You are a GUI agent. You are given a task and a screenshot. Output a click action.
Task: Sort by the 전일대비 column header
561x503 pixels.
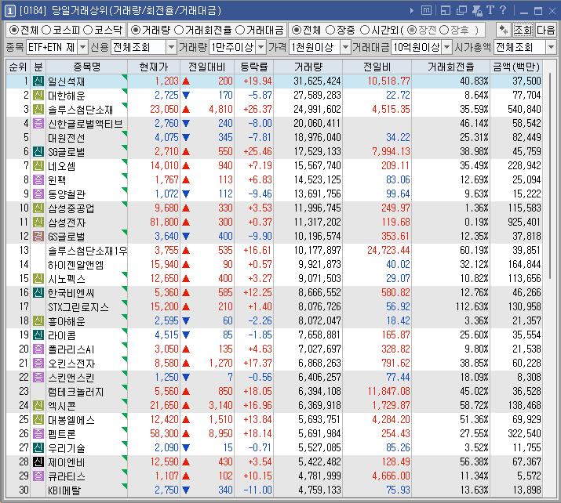pos(207,67)
